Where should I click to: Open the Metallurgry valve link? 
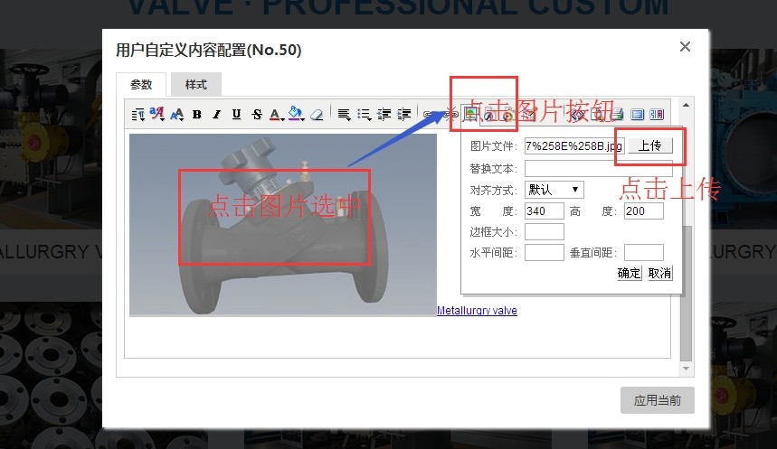477,311
